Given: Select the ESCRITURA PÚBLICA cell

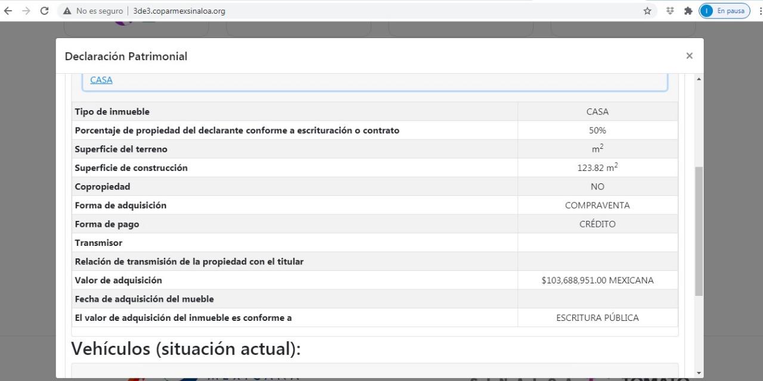Looking at the screenshot, I should 597,318.
